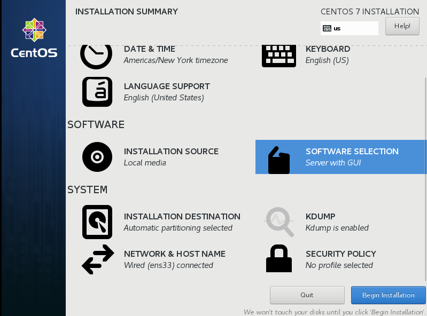Click 'Wired (ens33) connected' text
The height and width of the screenshot is (316, 427).
168,265
